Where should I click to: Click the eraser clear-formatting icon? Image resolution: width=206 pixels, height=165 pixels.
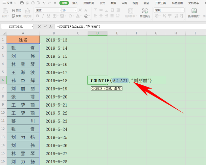86,16
